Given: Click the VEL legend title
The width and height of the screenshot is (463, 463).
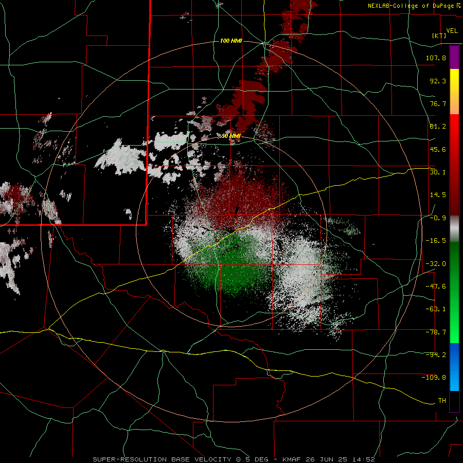Looking at the screenshot, I should coord(452,31).
